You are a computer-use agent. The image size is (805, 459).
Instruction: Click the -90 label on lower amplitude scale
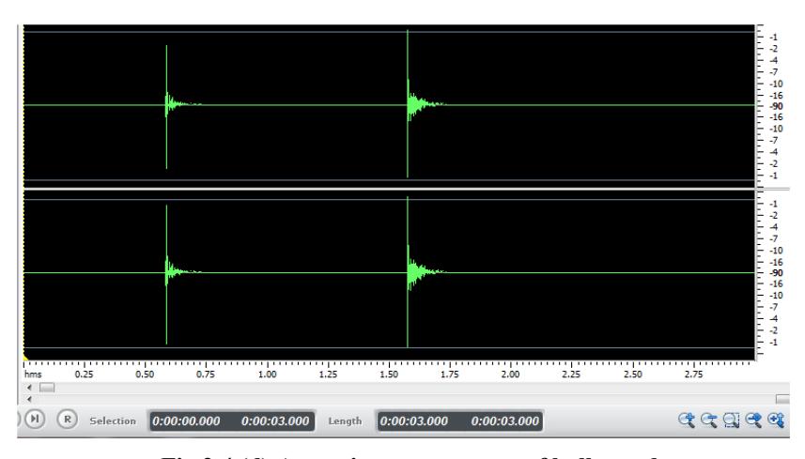click(776, 273)
